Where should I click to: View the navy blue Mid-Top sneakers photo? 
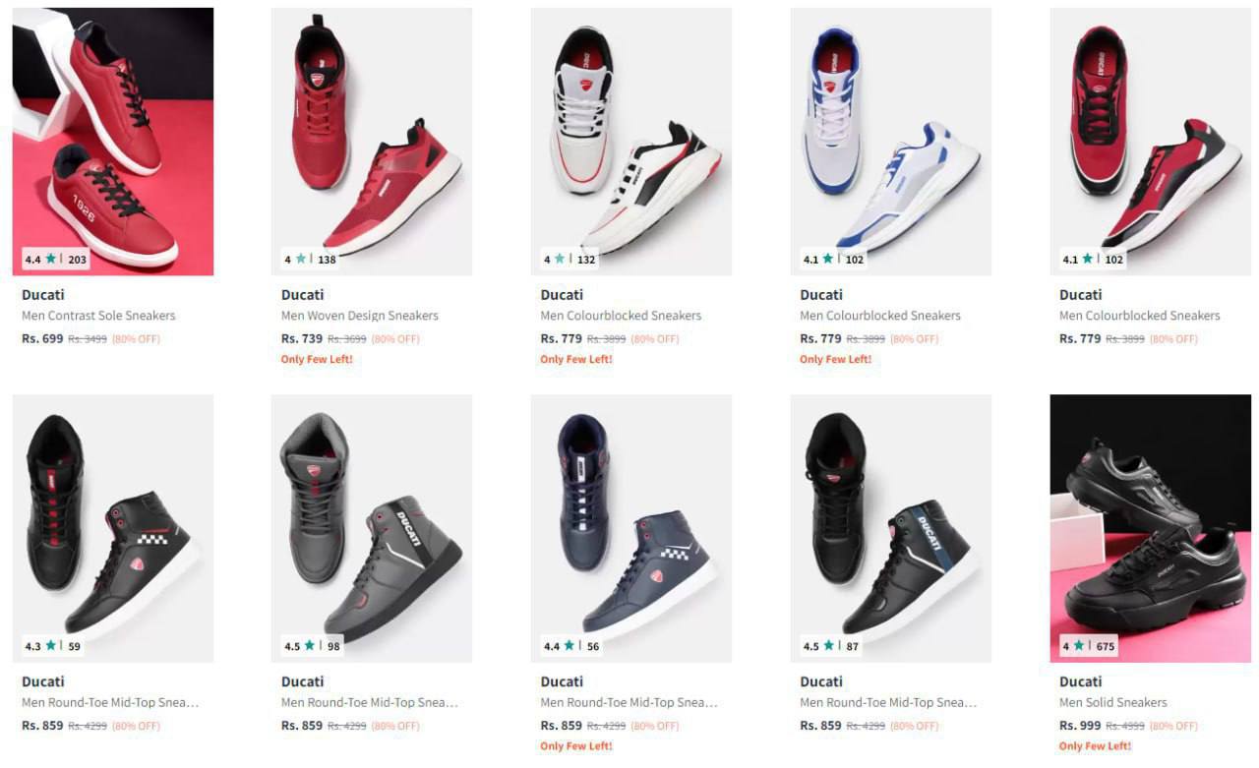pos(631,528)
